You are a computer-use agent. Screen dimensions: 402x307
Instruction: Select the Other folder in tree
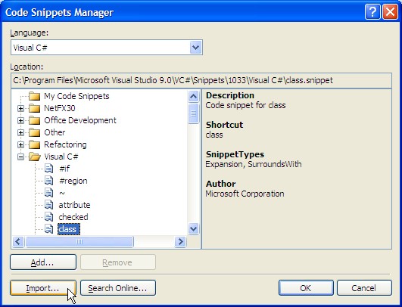[55, 132]
